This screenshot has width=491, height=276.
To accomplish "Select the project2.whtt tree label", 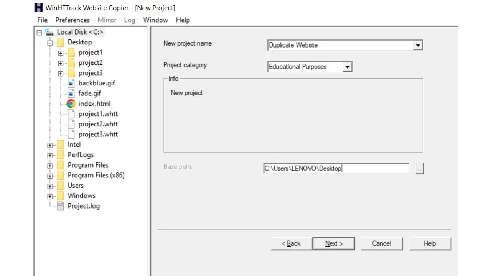I will coord(98,124).
